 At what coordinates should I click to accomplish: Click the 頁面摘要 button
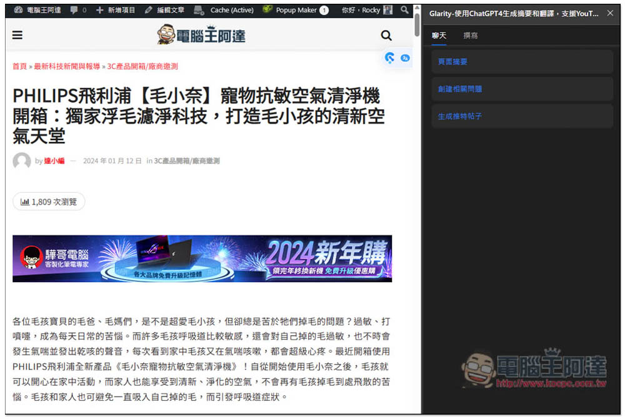[522, 62]
